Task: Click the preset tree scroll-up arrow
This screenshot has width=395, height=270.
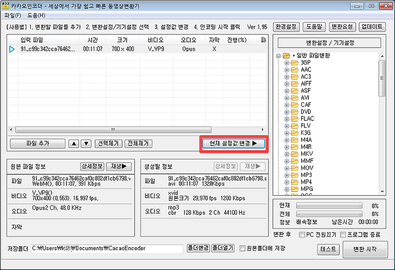Action: (382, 56)
